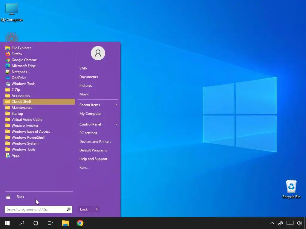Open the Windows Tools folder above Apps

[39, 149]
